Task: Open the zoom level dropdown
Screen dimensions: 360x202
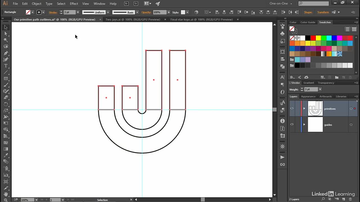Action: pyautogui.click(x=36, y=200)
